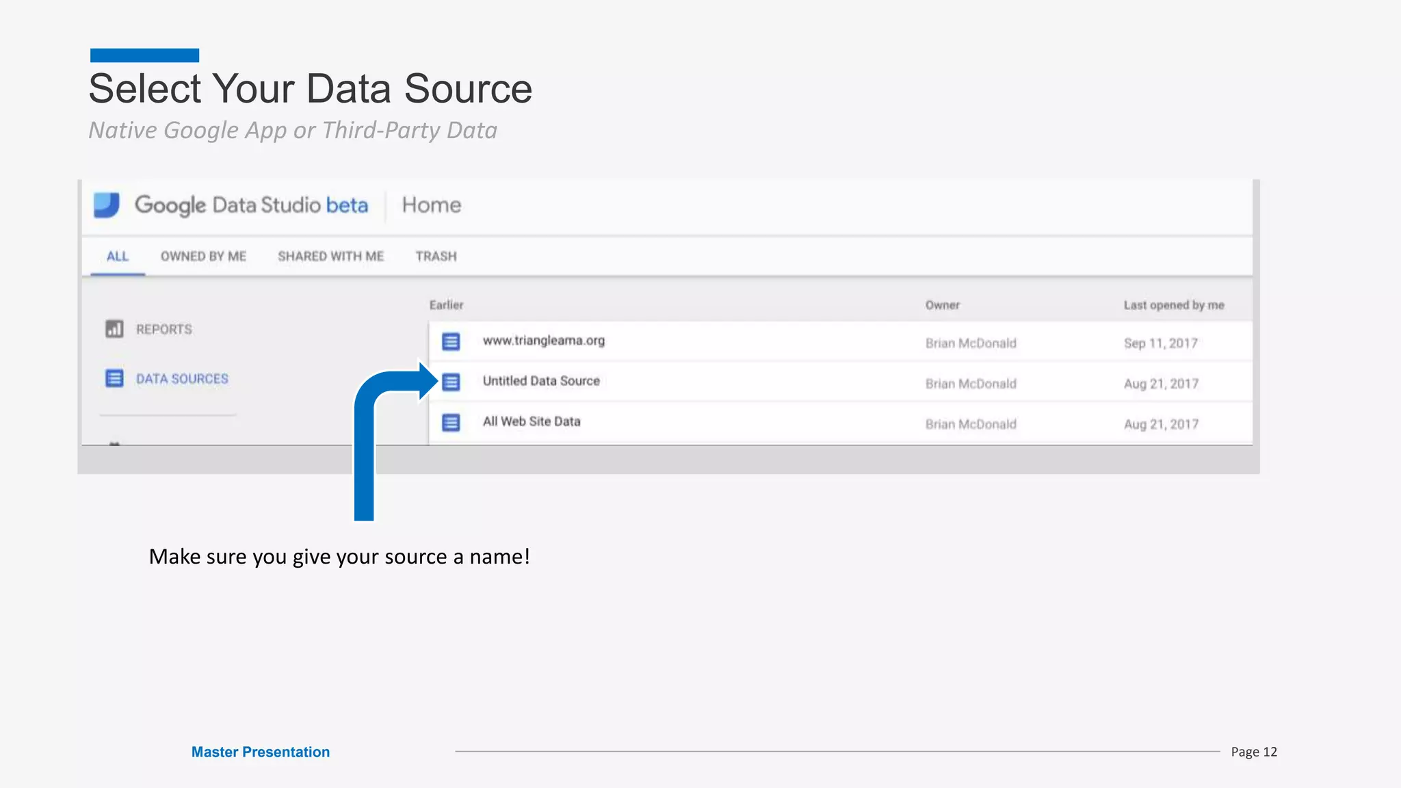This screenshot has width=1401, height=788.
Task: Open the Untitled Data Source entry
Action: 541,381
